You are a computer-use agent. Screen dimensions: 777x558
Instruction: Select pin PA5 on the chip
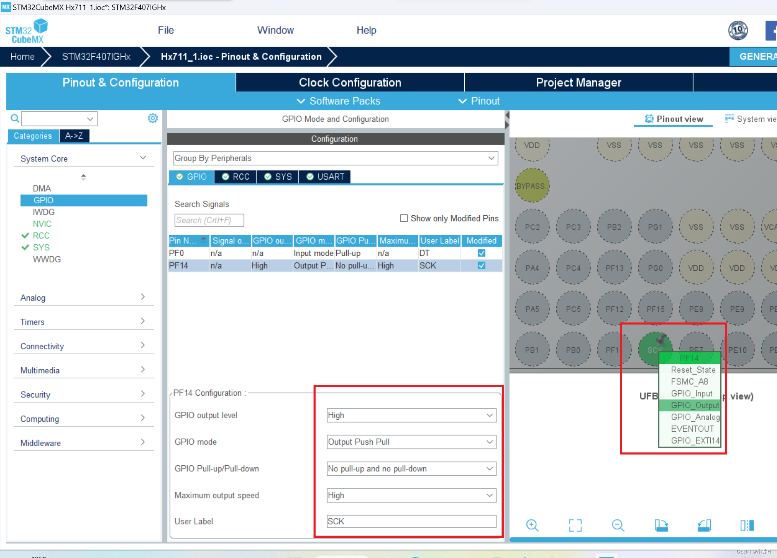tap(532, 309)
